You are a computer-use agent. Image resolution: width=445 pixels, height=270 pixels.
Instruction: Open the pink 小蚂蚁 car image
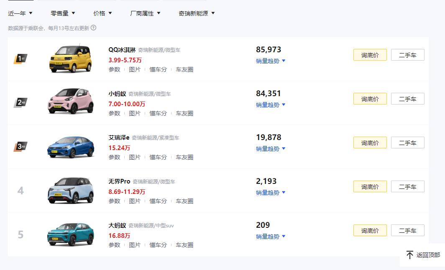point(70,102)
